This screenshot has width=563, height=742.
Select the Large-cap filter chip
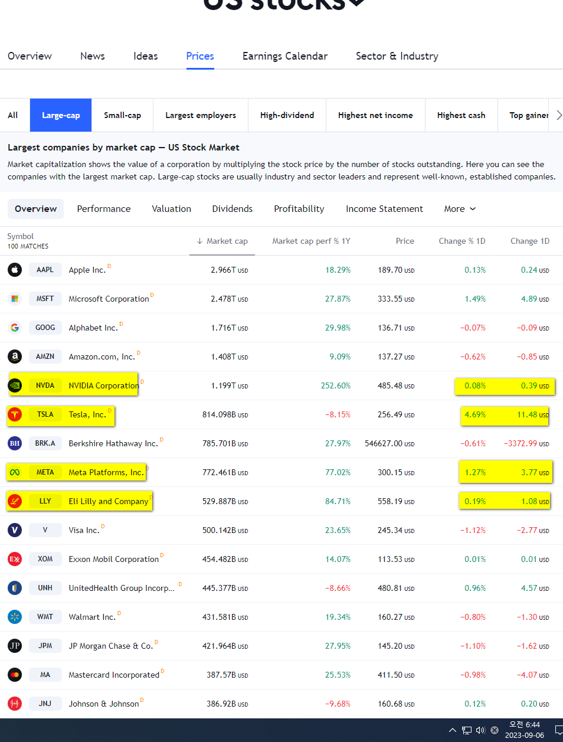(61, 115)
